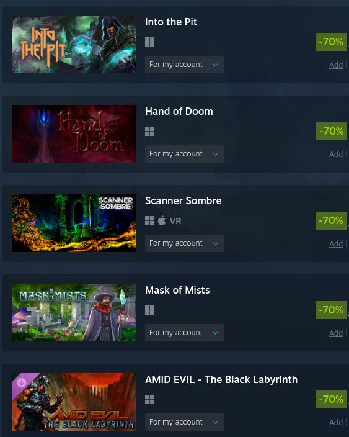Click Windows platform icon under Into the Pit
The height and width of the screenshot is (437, 349).
150,42
